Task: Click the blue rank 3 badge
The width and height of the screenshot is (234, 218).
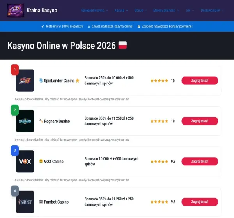Action: click(15, 150)
